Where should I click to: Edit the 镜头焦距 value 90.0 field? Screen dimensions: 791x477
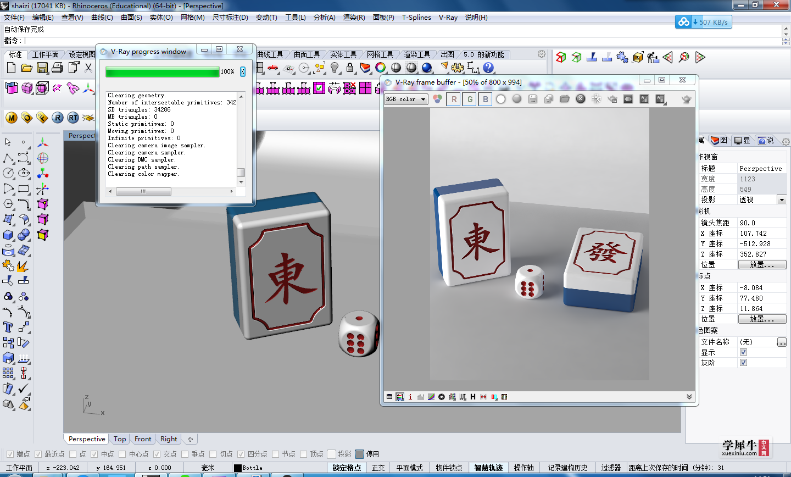(x=762, y=223)
